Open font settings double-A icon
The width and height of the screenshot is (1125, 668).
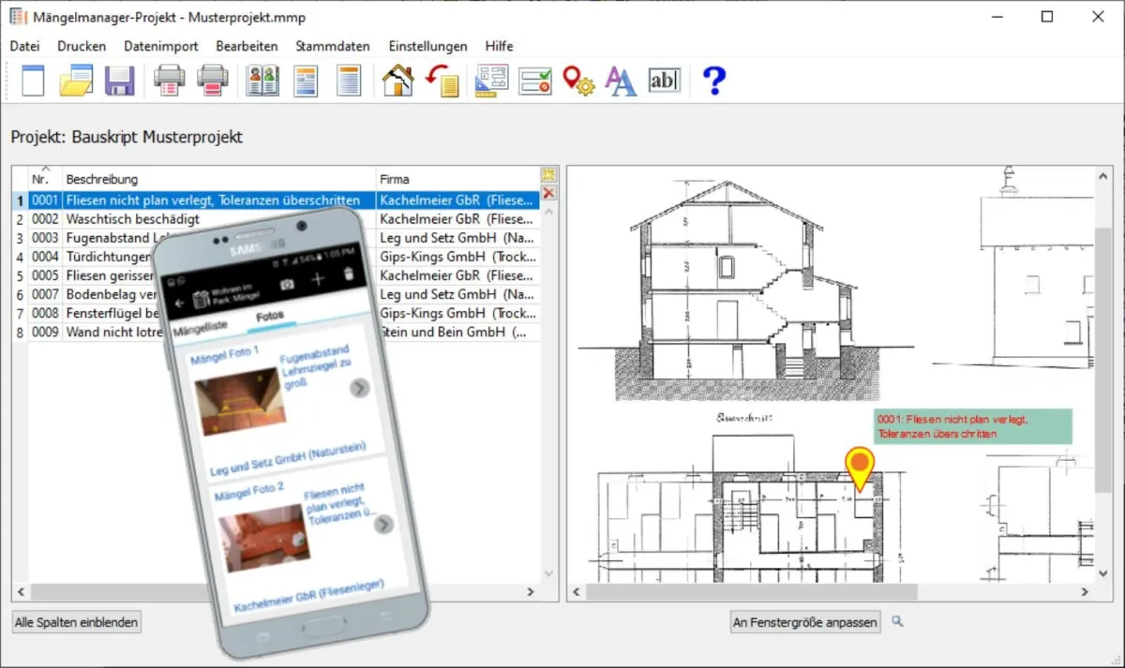(621, 81)
